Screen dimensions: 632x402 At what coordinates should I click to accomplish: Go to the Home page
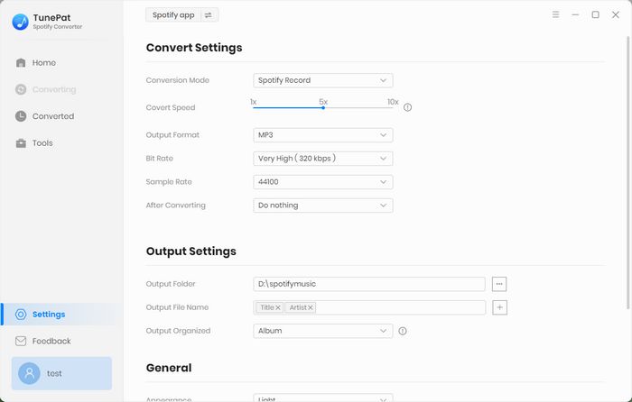click(44, 63)
